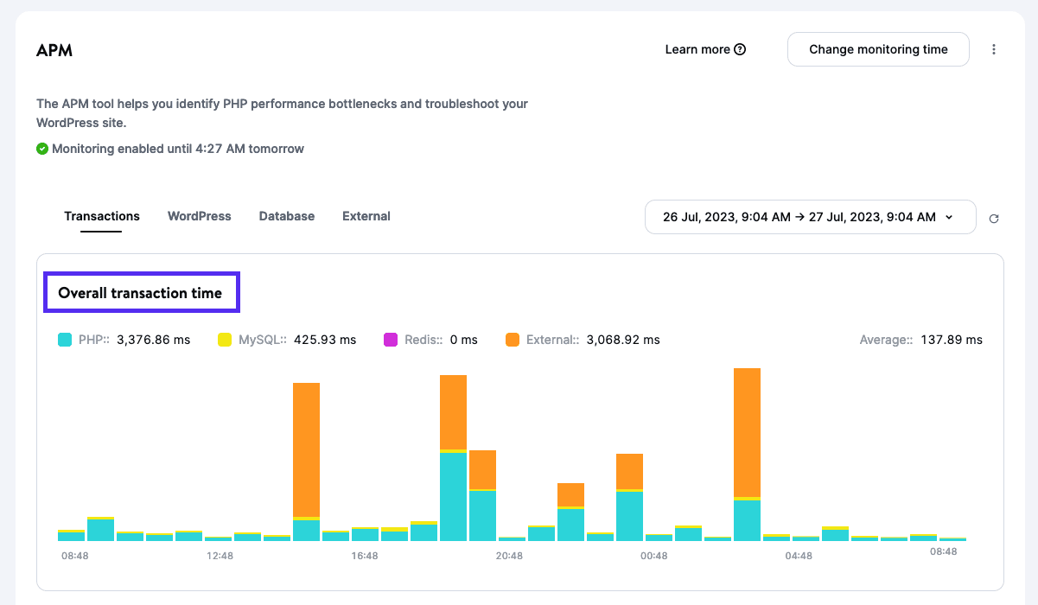The width and height of the screenshot is (1038, 605).
Task: Select the Transactions tab
Action: tap(101, 216)
